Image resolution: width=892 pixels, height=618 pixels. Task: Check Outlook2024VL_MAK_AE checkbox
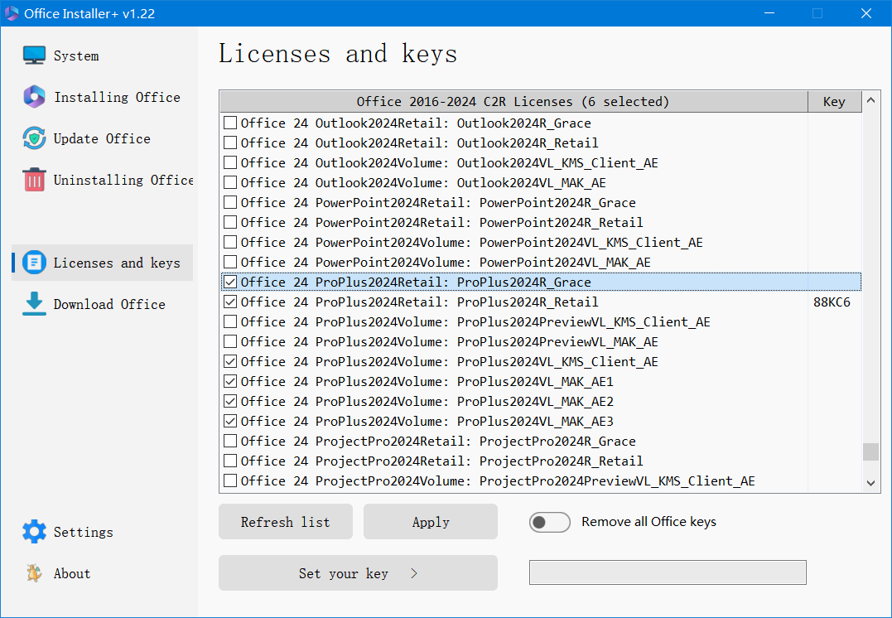coord(230,183)
